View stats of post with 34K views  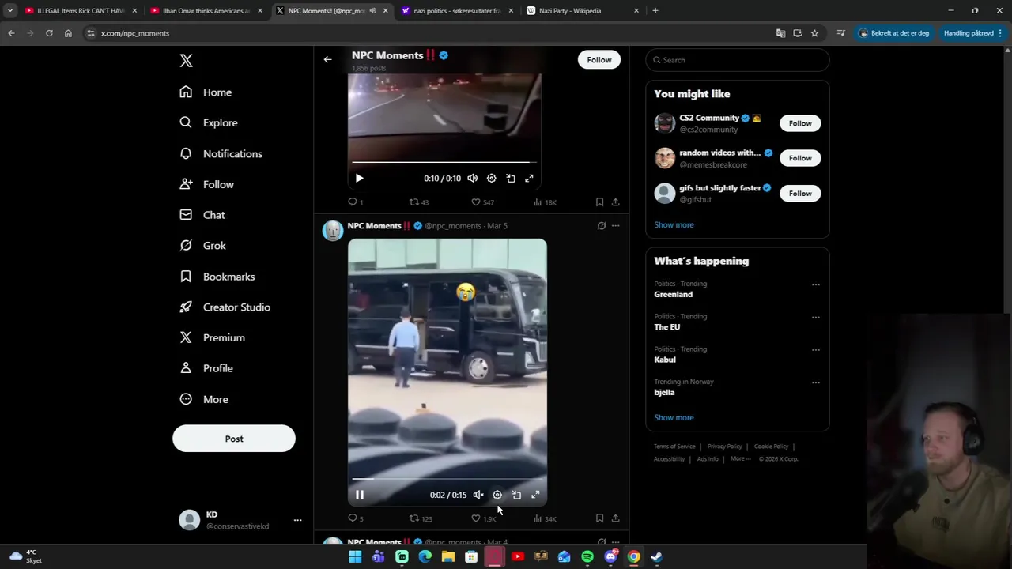click(x=545, y=518)
